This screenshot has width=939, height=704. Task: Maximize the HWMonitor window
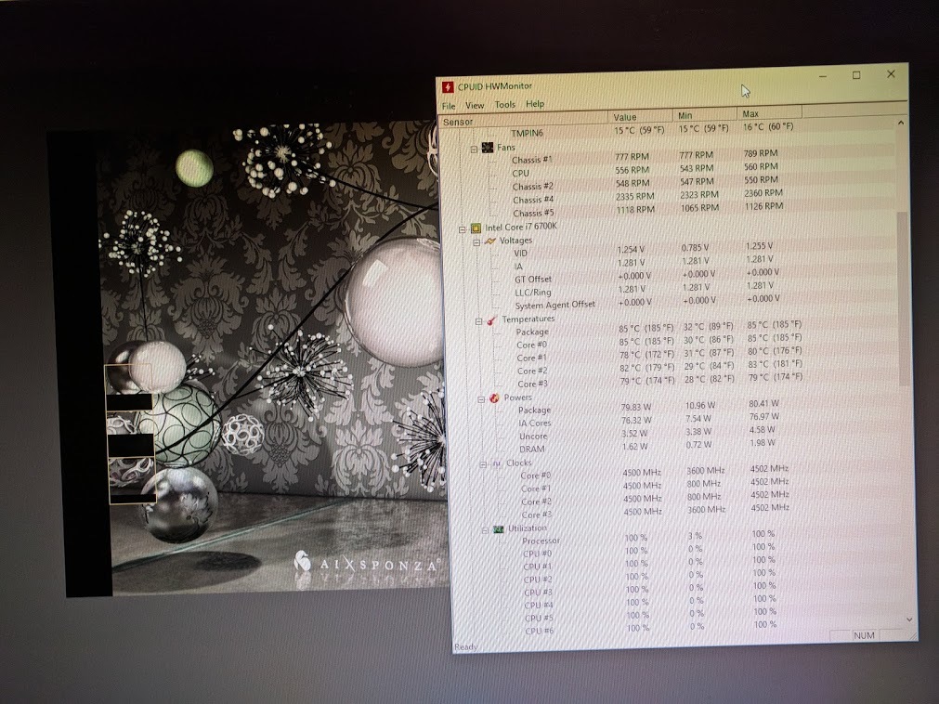coord(856,75)
